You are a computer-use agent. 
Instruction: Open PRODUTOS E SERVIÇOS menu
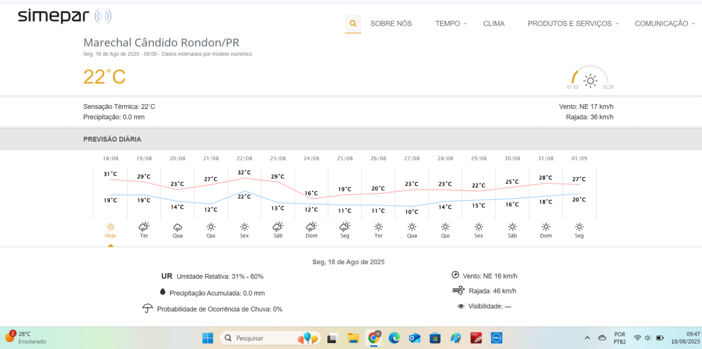(569, 24)
